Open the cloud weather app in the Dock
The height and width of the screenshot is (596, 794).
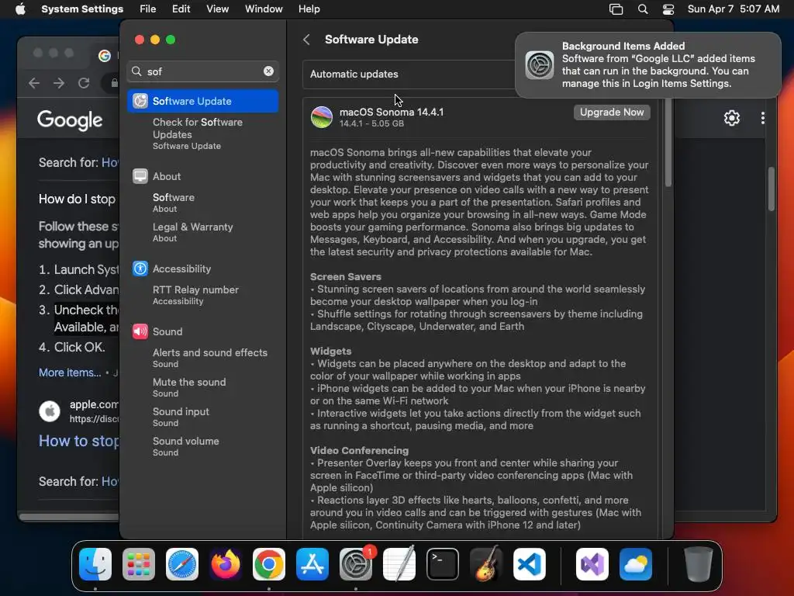(636, 564)
